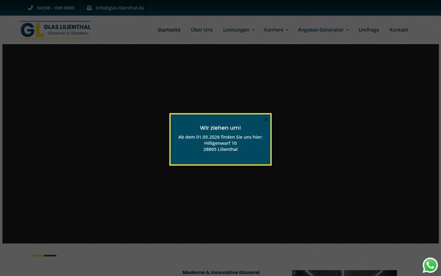This screenshot has width=441, height=276.
Task: Open Karriere menu item
Action: point(273,29)
